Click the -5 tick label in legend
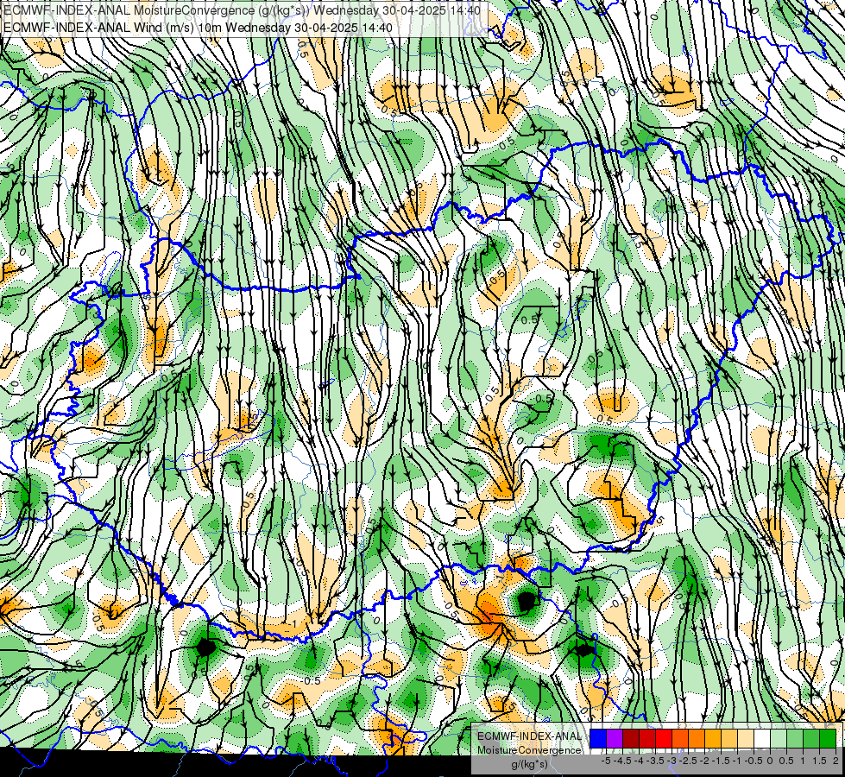 [x=606, y=761]
